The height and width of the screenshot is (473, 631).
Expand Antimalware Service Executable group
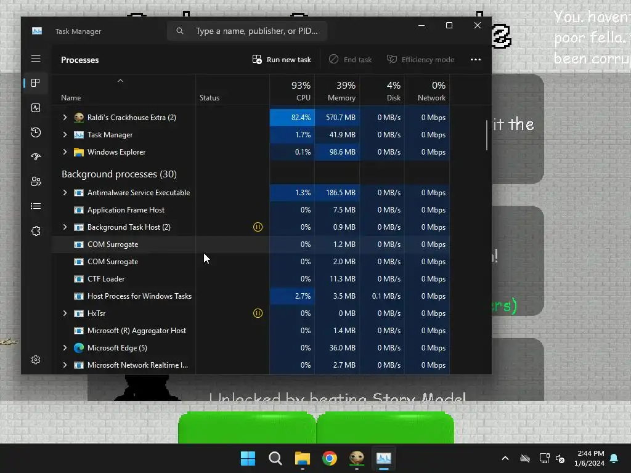point(65,193)
